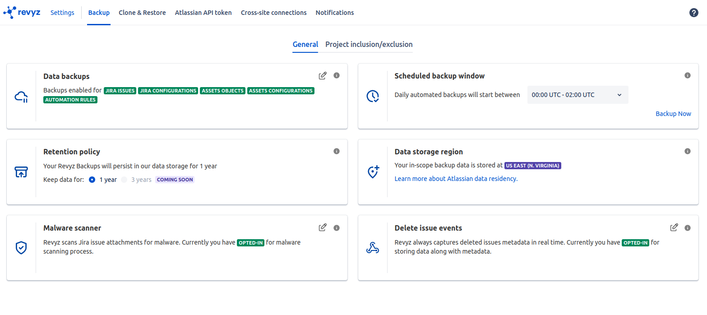
Task: Click the edit icon in Malware scanner card
Action: [323, 227]
